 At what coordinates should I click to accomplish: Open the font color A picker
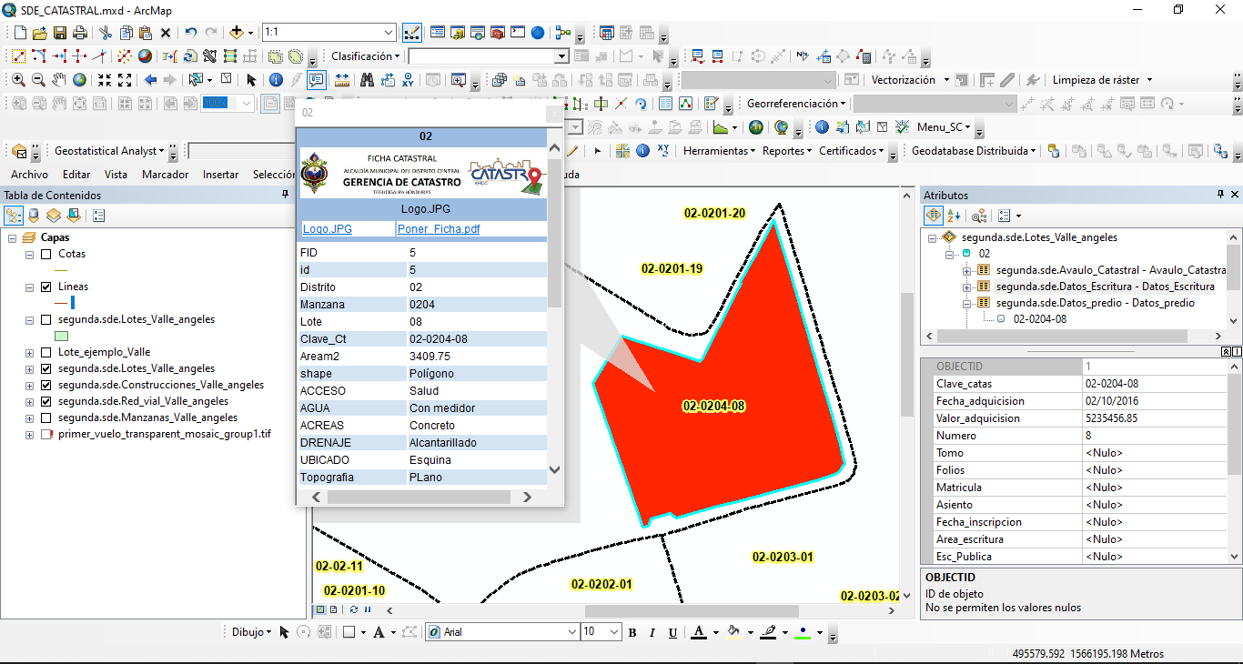(698, 632)
